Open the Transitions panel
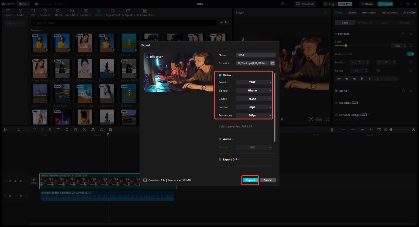 [72, 13]
